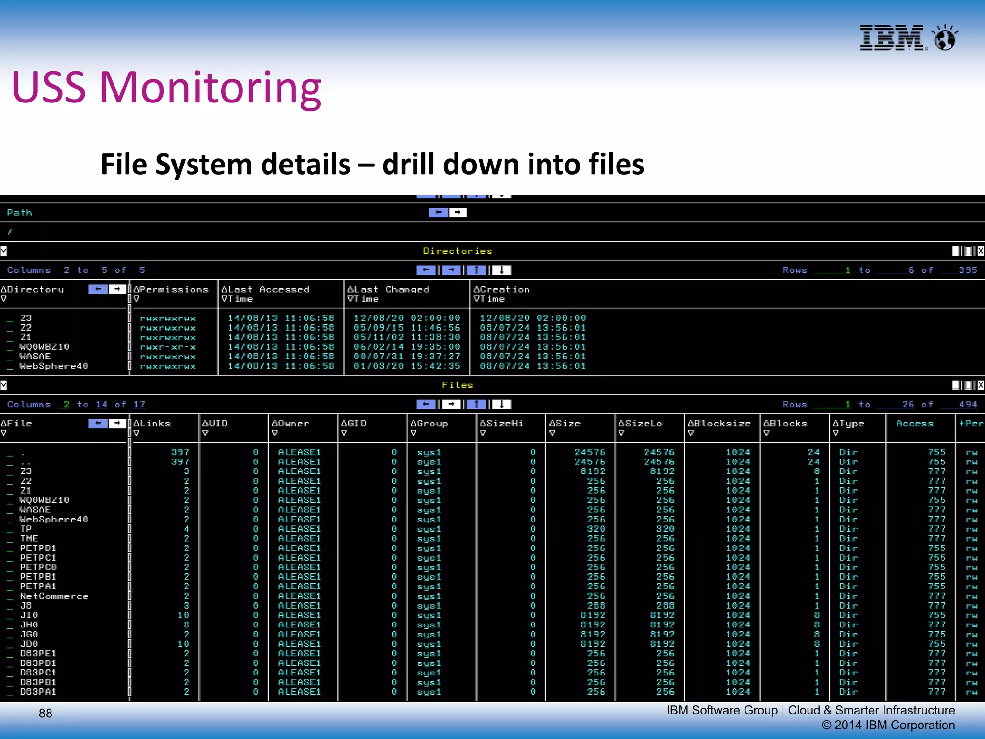The width and height of the screenshot is (985, 739).
Task: Click Directories down arrow scroll button
Action: (501, 270)
